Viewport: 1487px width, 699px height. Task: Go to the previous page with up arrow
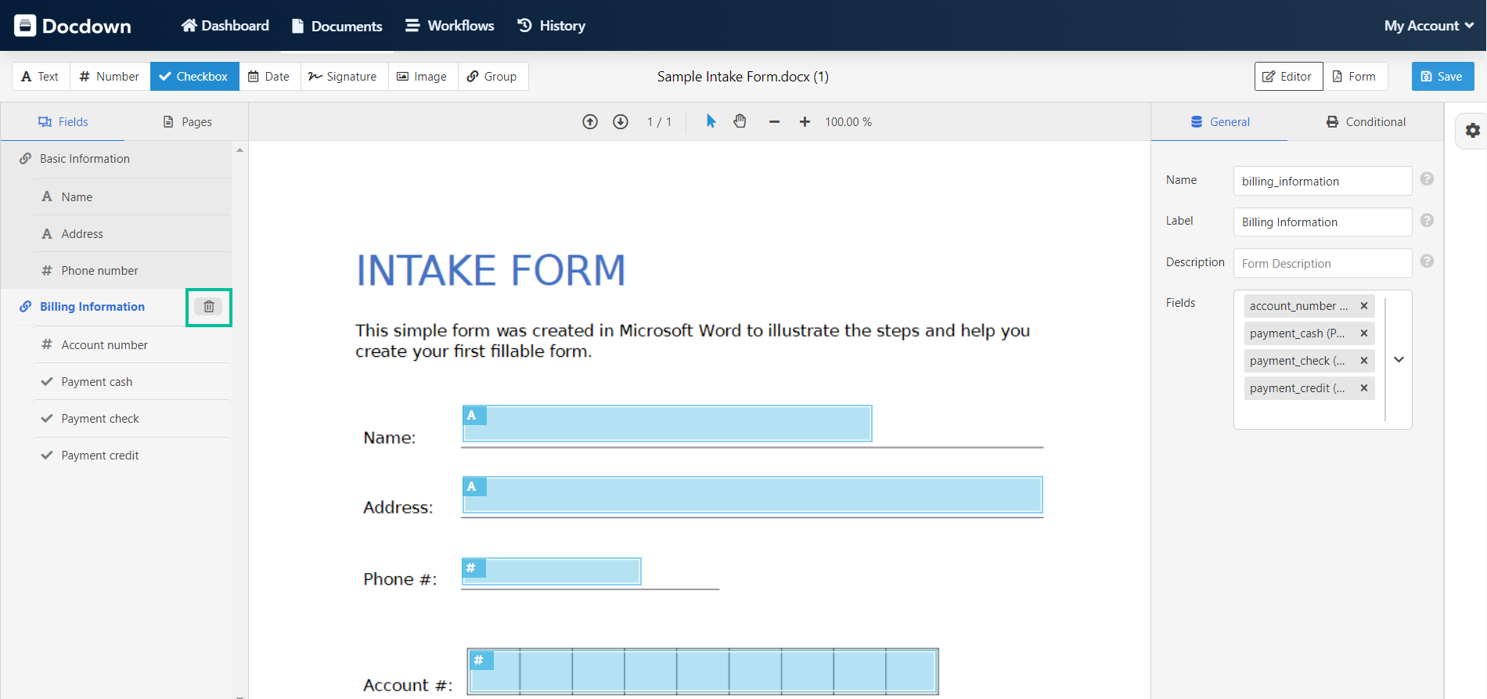click(x=590, y=122)
